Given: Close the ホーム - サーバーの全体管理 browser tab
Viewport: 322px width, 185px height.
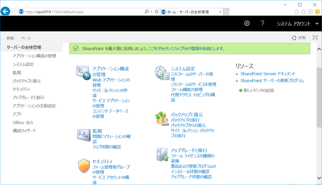Looking at the screenshot, I should (220, 12).
